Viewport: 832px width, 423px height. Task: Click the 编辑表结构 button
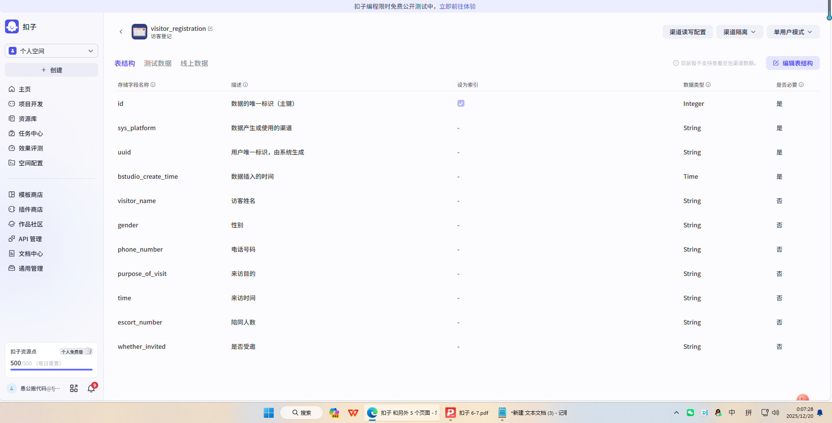(792, 63)
